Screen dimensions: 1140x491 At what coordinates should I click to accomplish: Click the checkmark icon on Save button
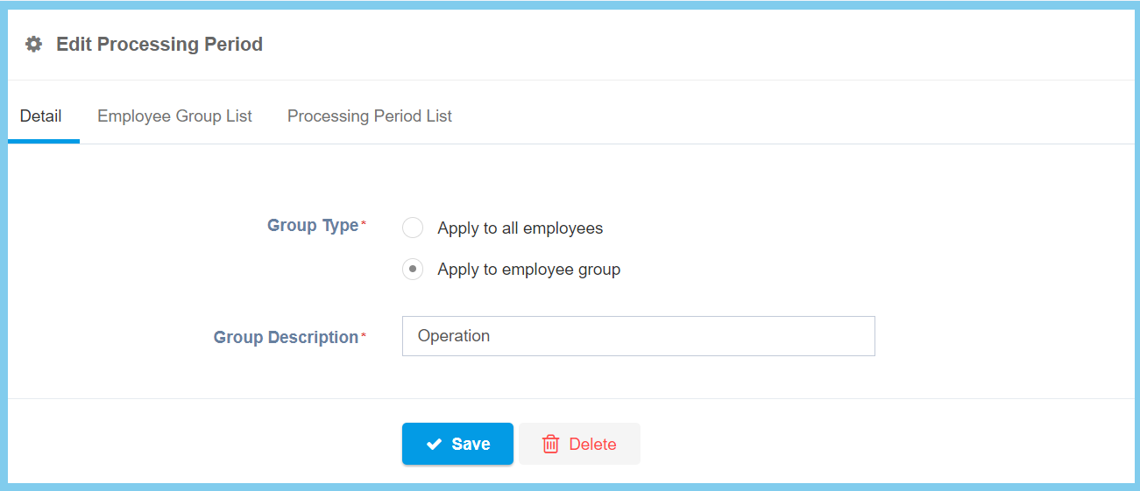pyautogui.click(x=434, y=445)
